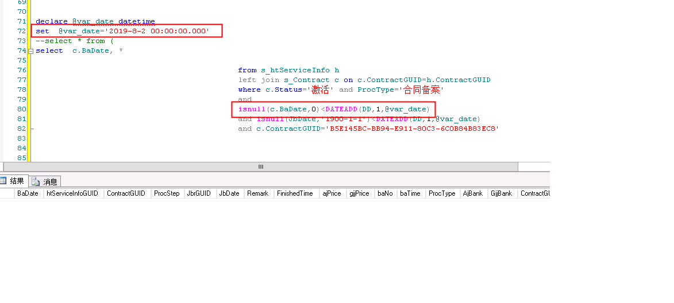Click the isnull(JbDate,'1900-1-1') condition line
This screenshot has width=674, height=303.
[359, 119]
